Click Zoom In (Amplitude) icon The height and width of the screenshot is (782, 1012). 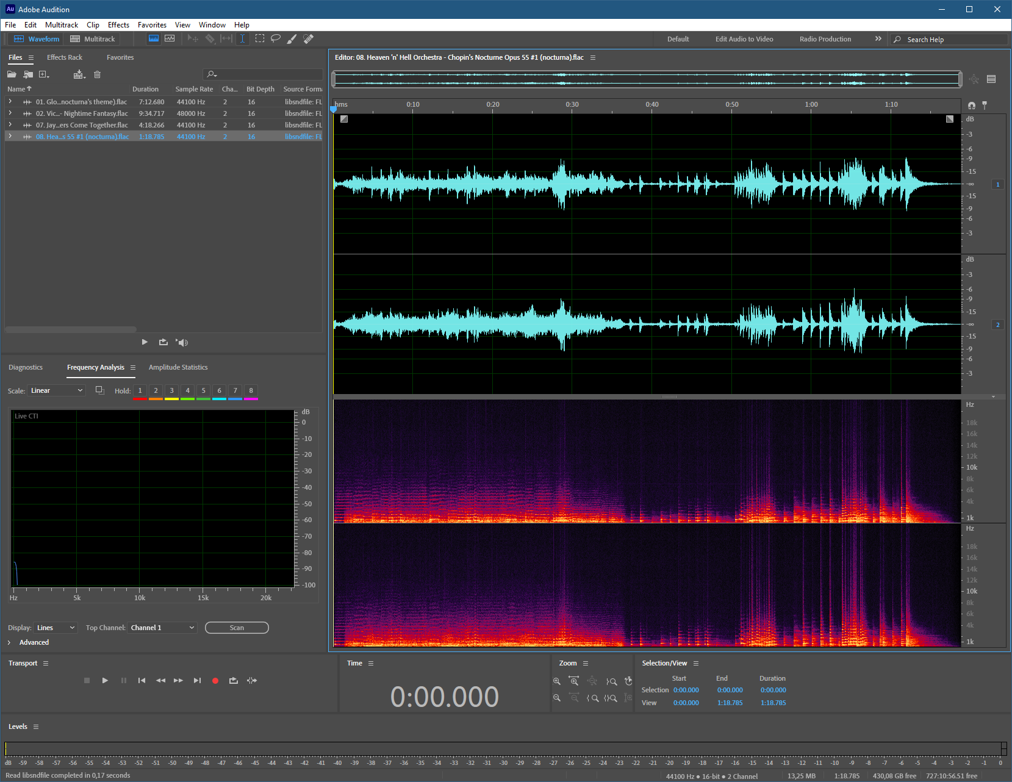(x=557, y=681)
